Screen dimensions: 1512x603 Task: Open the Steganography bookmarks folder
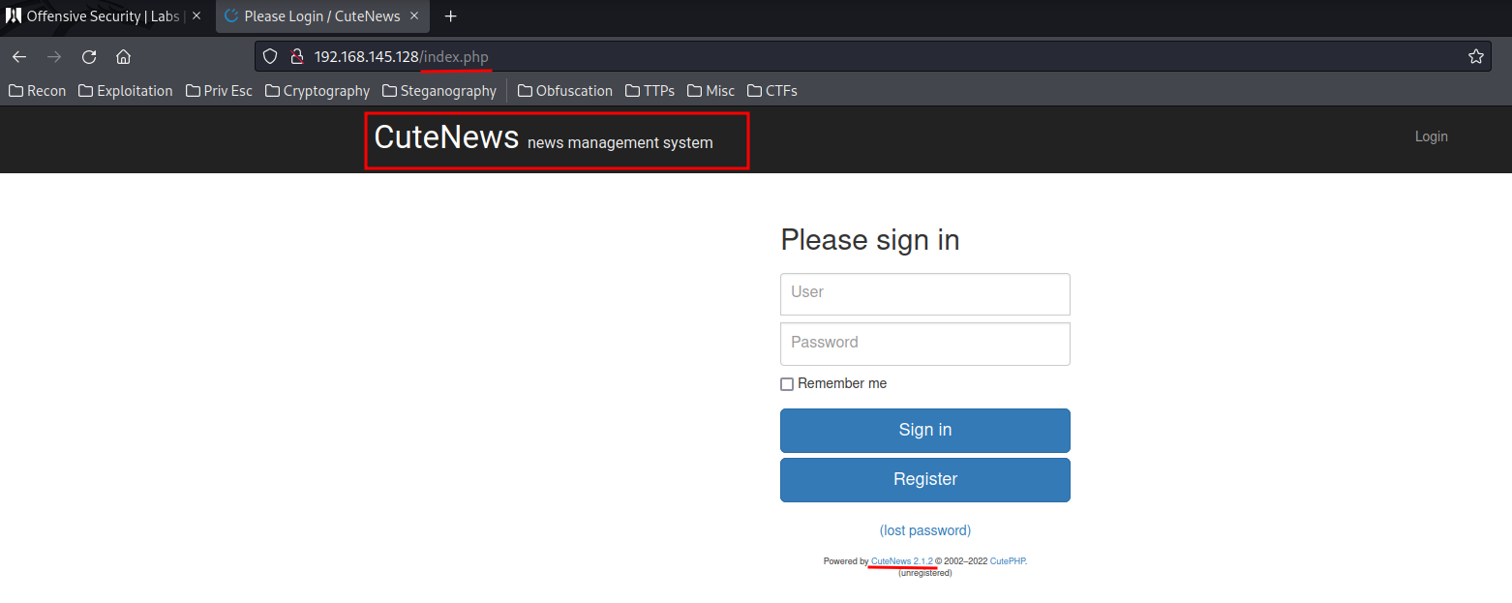tap(439, 91)
